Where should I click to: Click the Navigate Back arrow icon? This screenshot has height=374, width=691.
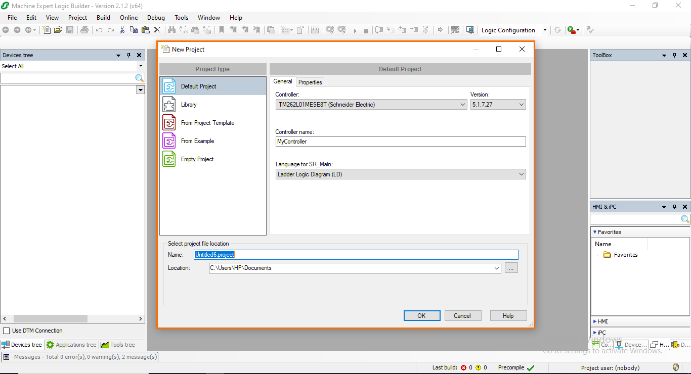coord(6,30)
